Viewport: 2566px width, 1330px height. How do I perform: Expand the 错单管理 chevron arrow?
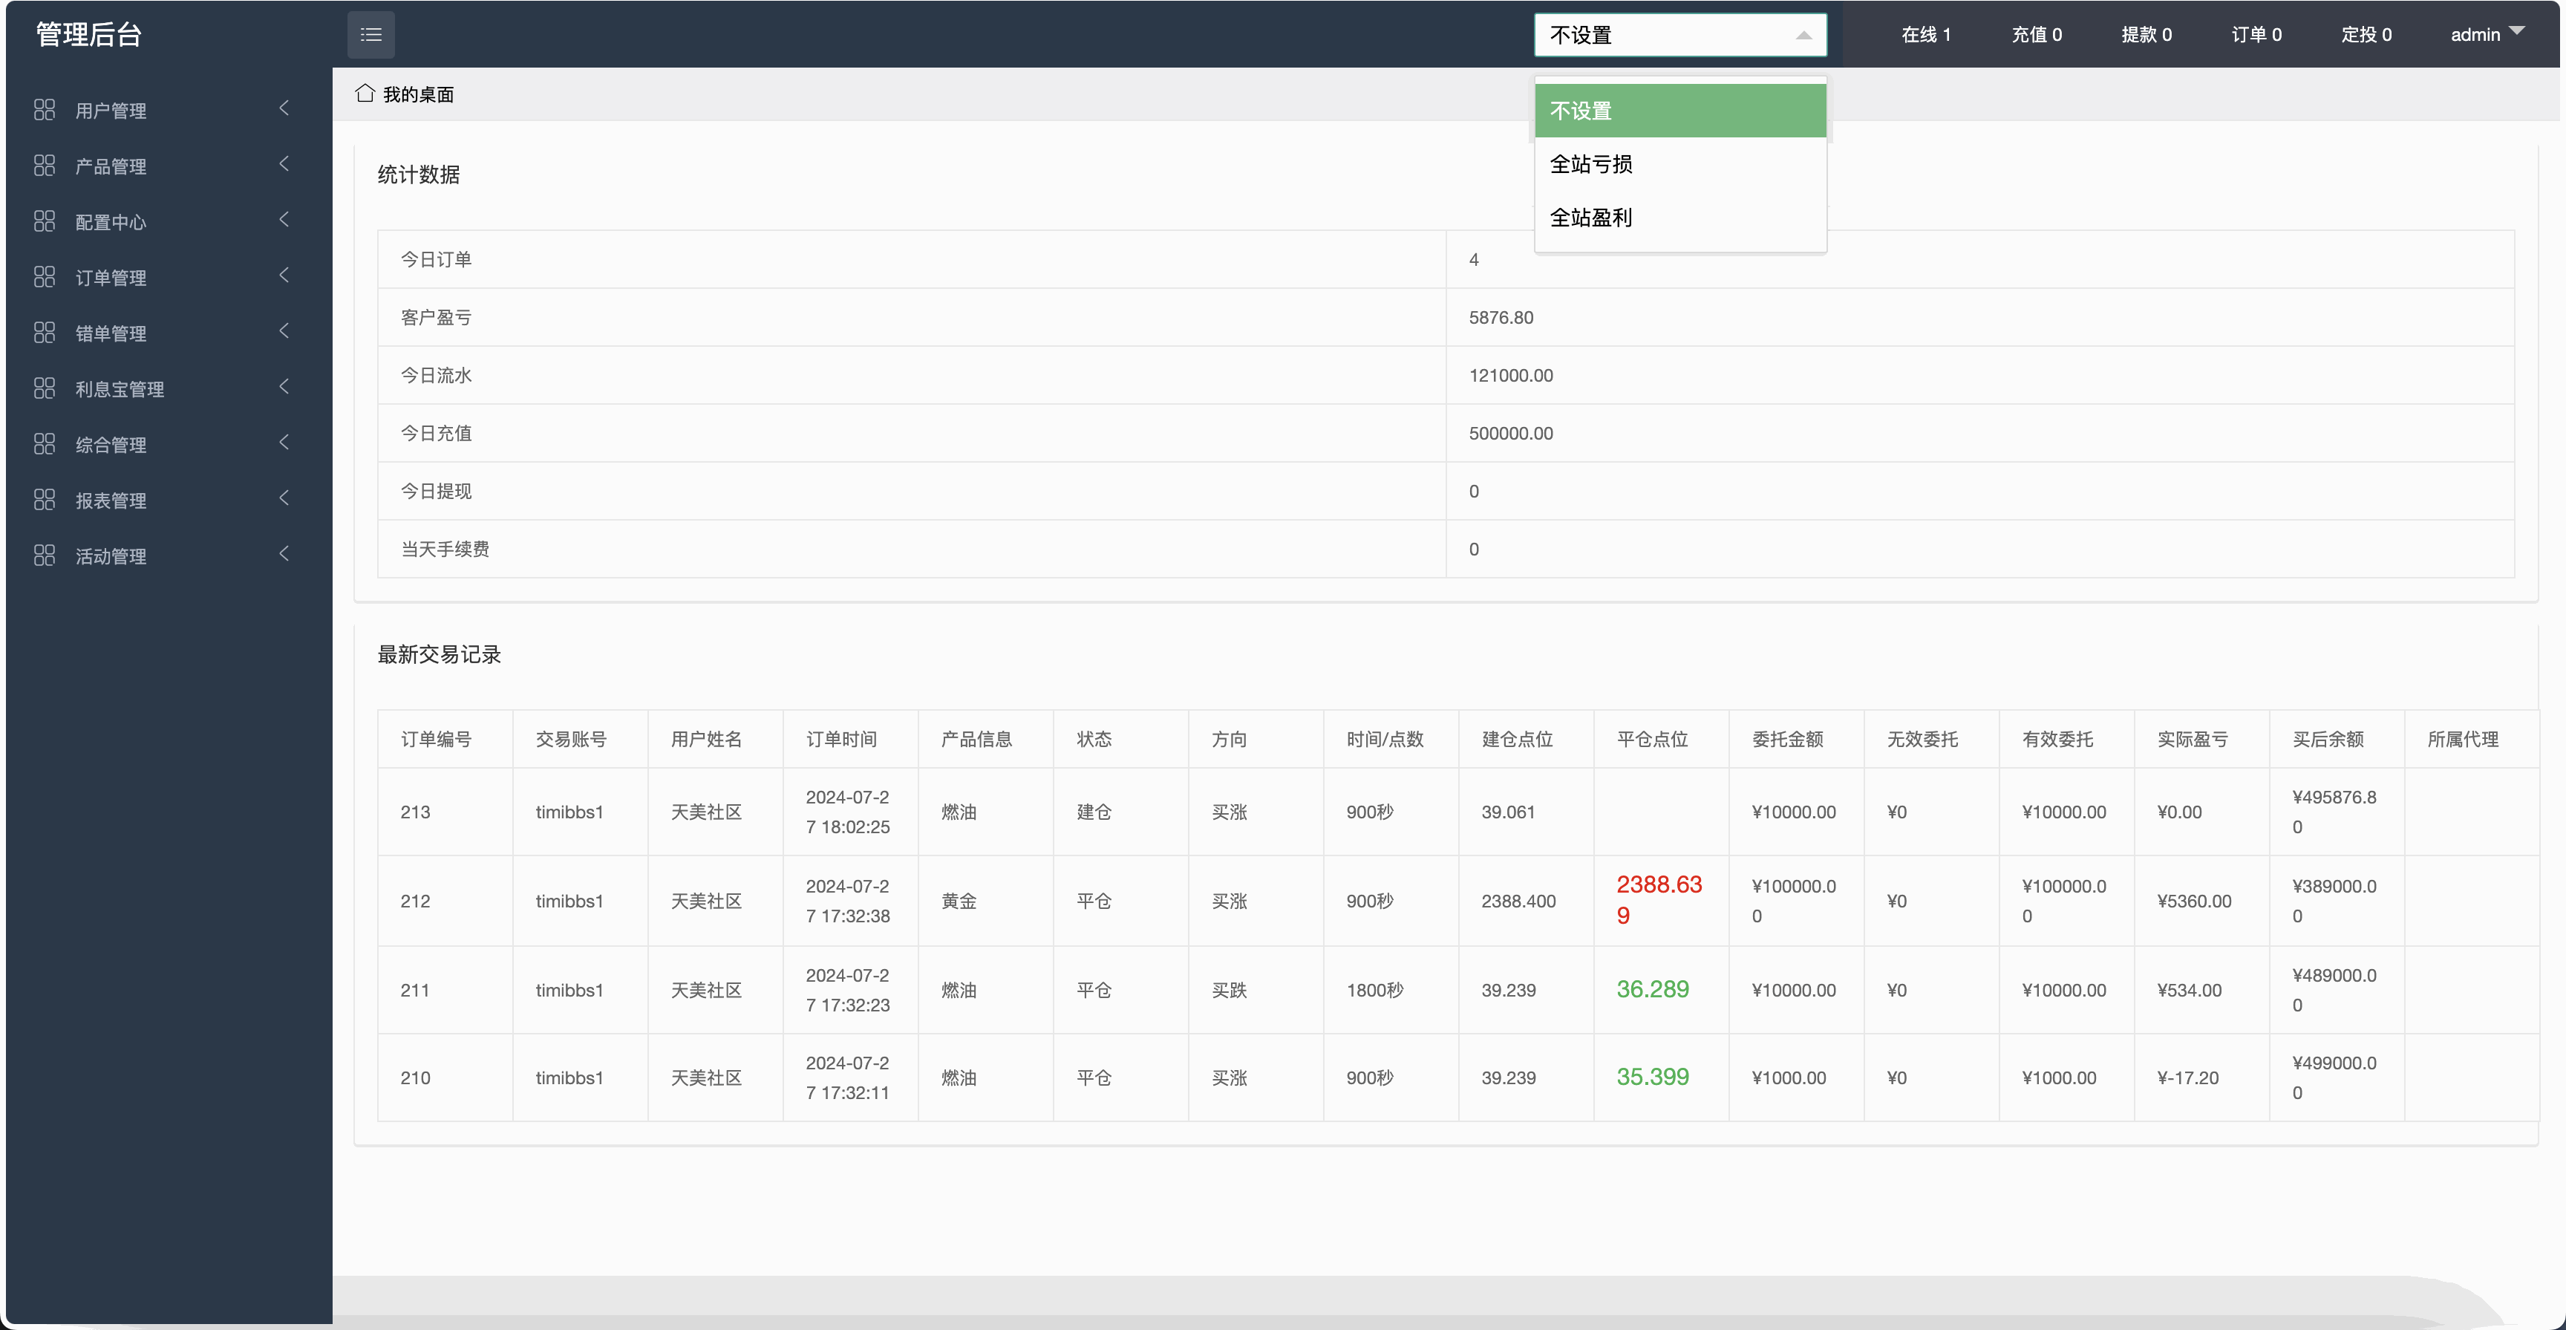tap(284, 332)
